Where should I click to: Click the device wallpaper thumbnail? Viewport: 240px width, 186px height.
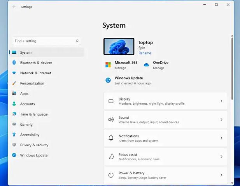[x=119, y=47]
